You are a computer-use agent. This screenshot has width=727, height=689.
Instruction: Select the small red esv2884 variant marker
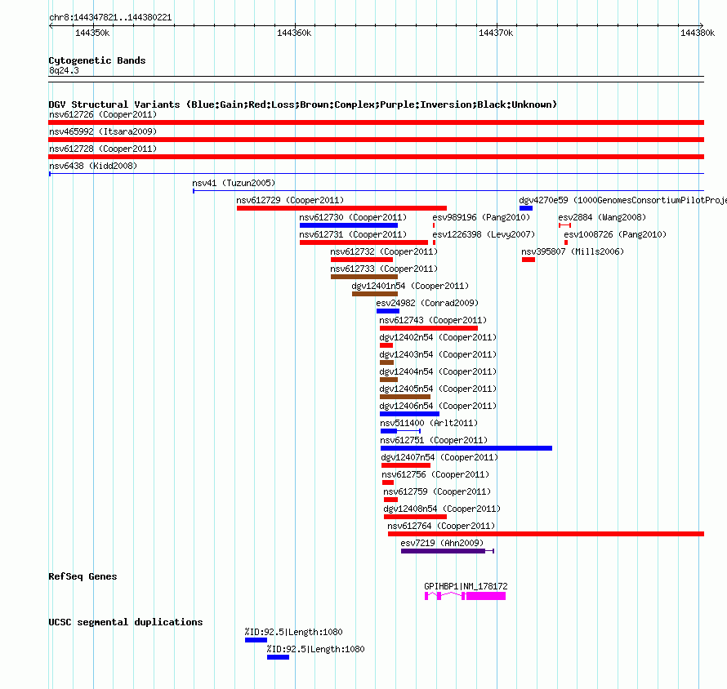564,225
